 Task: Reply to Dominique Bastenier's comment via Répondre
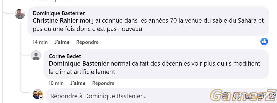click(87, 42)
